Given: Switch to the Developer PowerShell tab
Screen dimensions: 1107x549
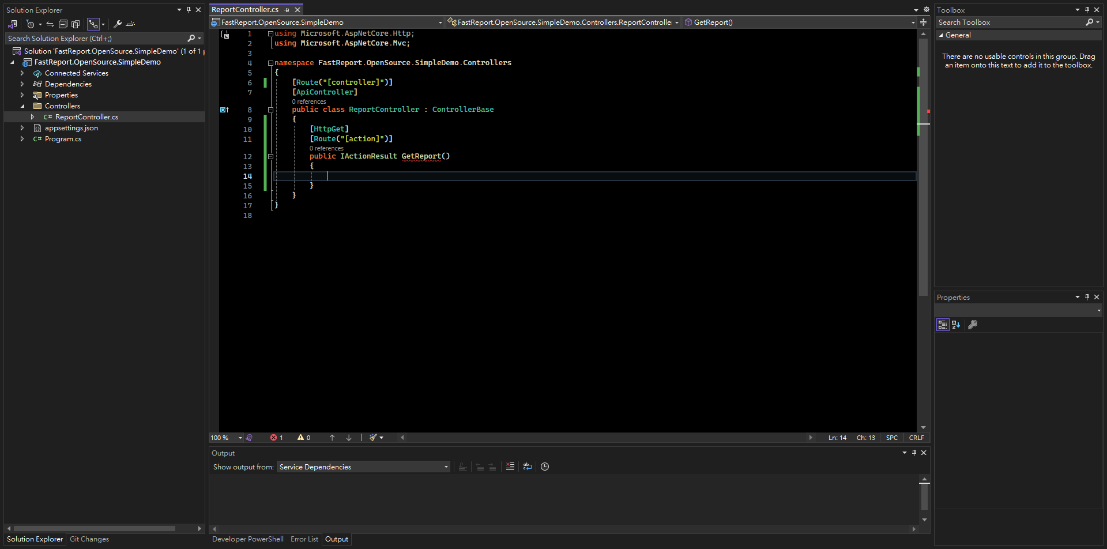Looking at the screenshot, I should 248,539.
